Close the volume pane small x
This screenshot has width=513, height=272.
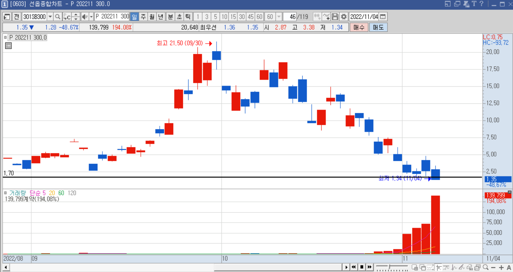[x=510, y=192]
